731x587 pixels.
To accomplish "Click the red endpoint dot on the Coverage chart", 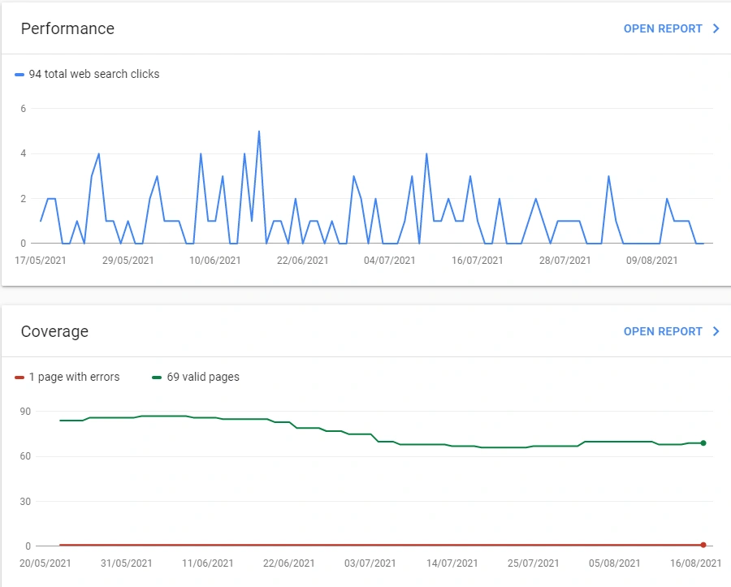I will point(703,545).
